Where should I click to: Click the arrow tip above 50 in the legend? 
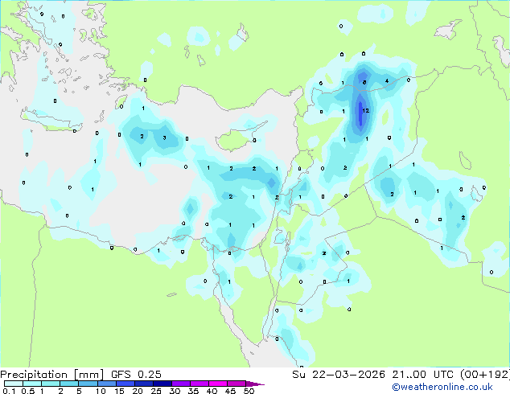click(255, 384)
